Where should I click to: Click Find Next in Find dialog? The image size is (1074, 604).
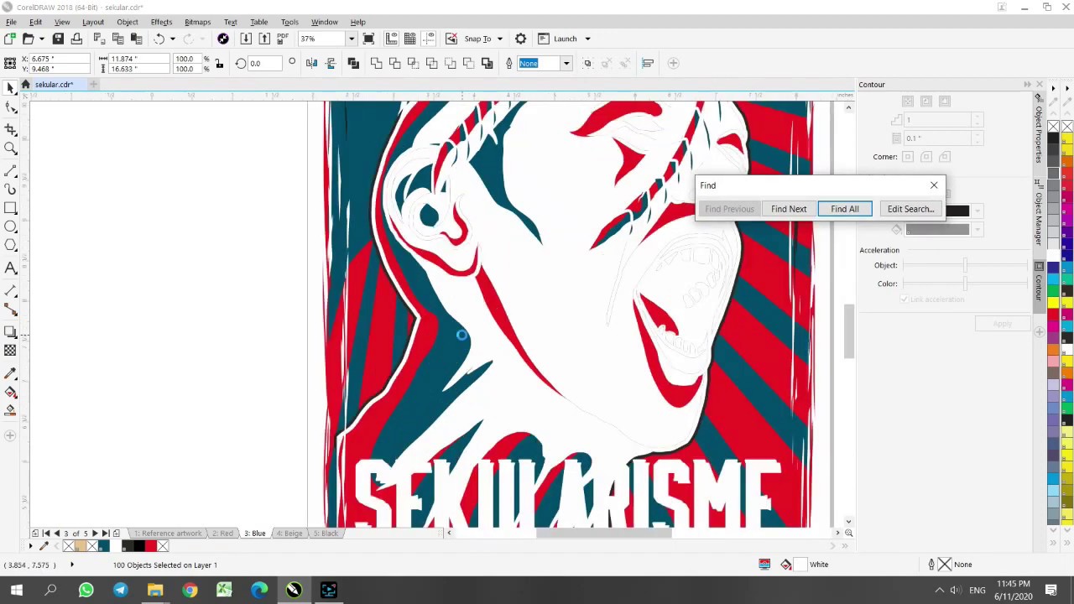pos(789,209)
